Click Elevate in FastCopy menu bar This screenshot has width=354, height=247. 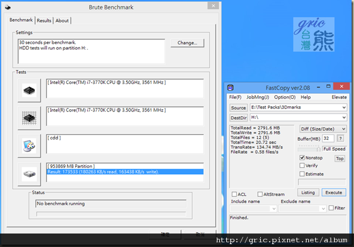339,97
